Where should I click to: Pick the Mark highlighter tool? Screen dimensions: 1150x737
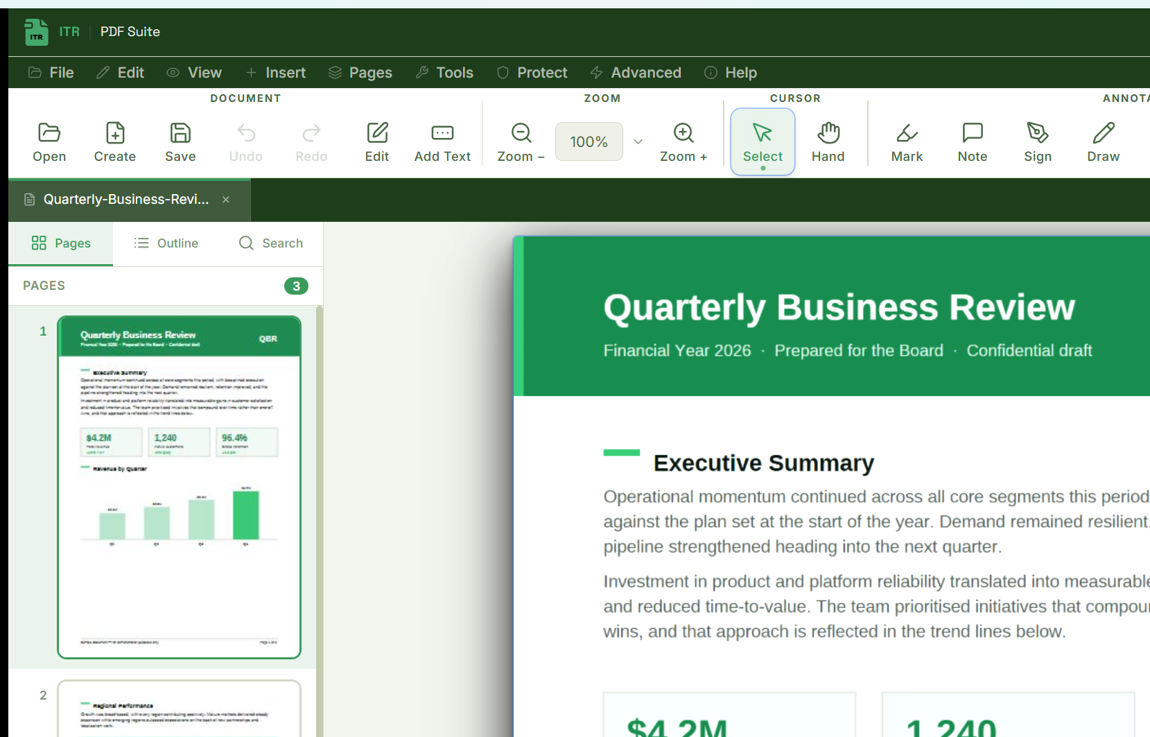pos(907,141)
